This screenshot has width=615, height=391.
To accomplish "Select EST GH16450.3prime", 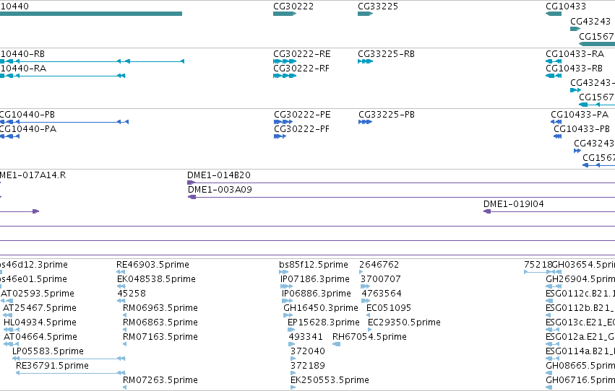I will coord(321,309).
